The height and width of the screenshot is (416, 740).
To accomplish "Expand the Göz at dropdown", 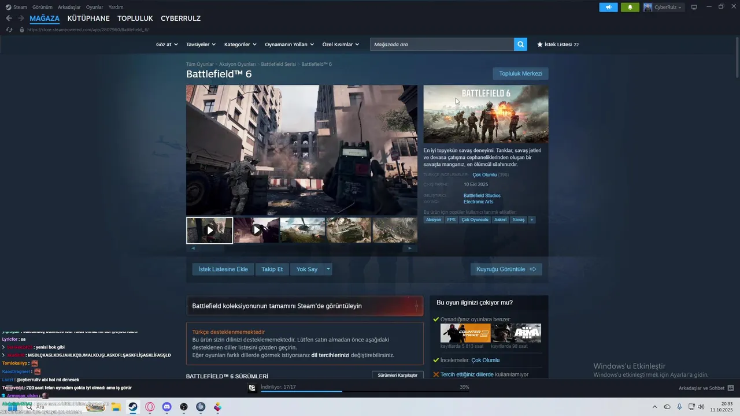I will (x=166, y=44).
